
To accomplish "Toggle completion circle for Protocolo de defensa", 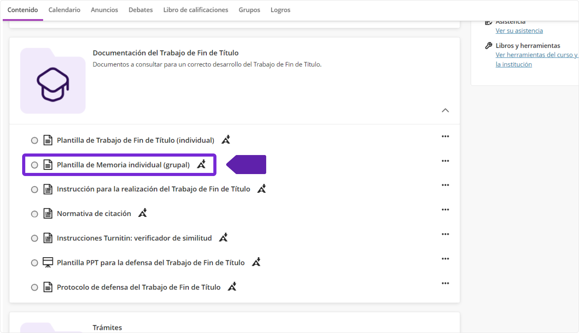I will click(35, 287).
